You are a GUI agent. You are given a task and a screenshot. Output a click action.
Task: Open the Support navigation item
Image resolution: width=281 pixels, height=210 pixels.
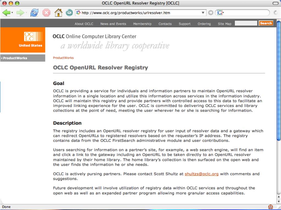[184, 24]
